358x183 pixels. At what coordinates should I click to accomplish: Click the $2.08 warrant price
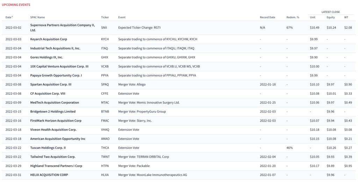(x=348, y=28)
